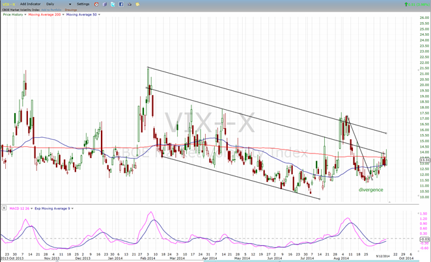Viewport: 431px width, 262px height.
Task: Click the Add to Portfolio link
Action: point(51,10)
